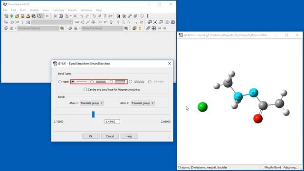Click the Cancel button in bond dialog
The image size is (304, 171).
pyautogui.click(x=110, y=136)
